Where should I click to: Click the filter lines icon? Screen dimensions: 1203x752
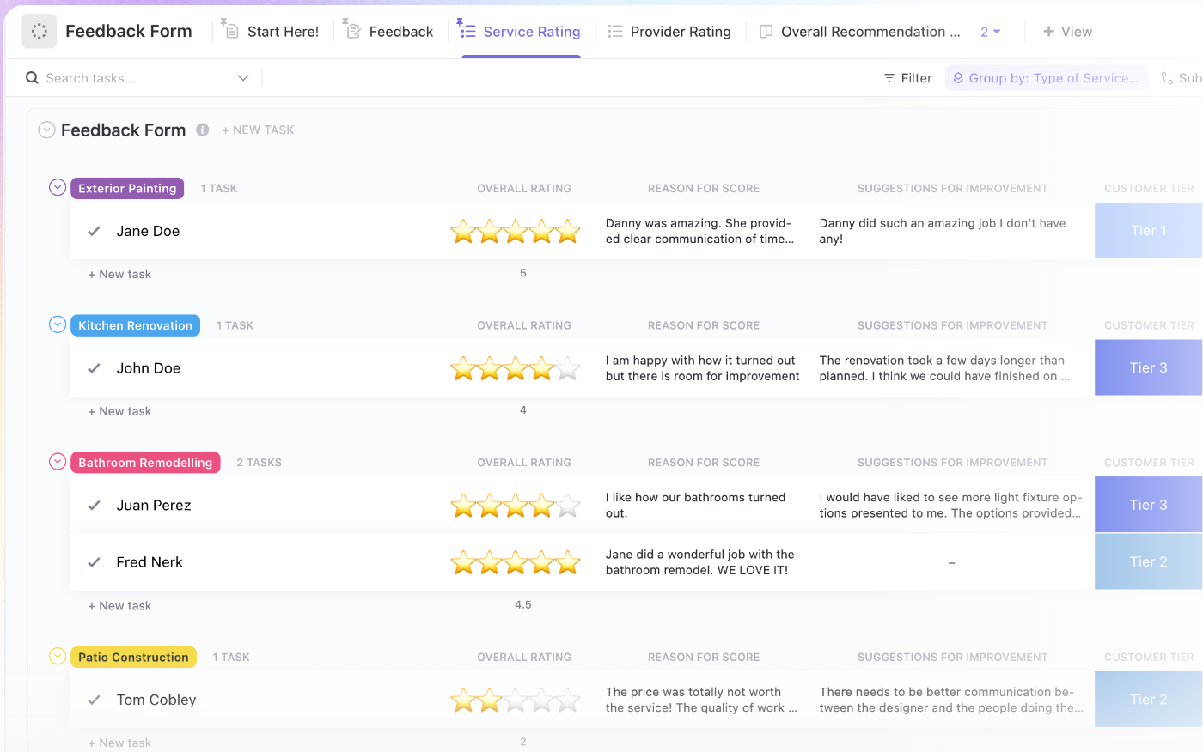coord(889,78)
